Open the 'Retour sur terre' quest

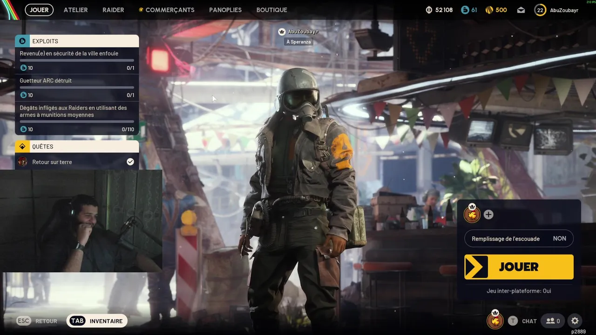(77, 161)
